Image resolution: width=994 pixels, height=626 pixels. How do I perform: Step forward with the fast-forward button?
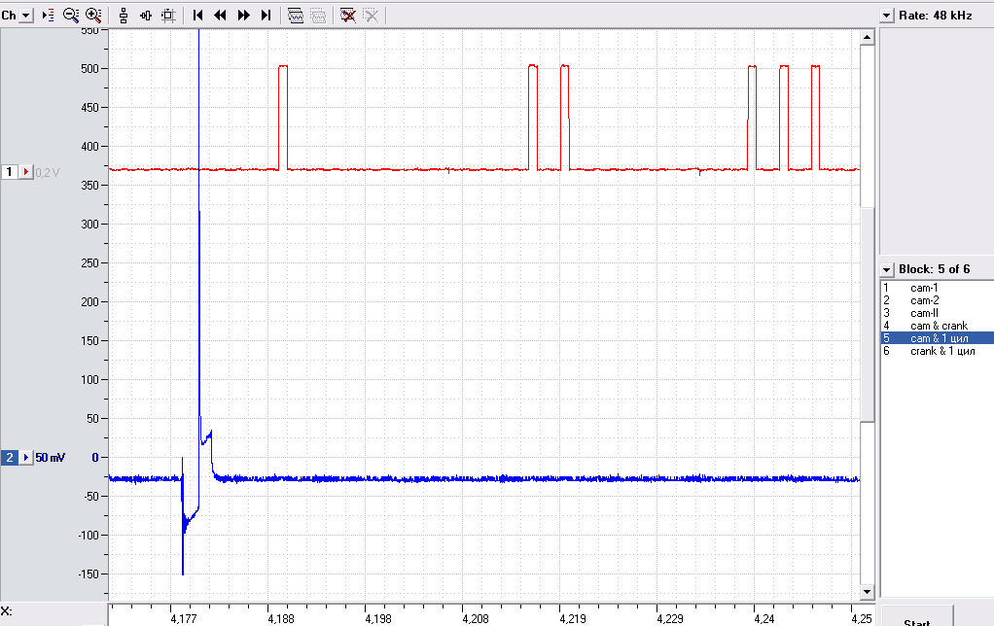tap(243, 16)
